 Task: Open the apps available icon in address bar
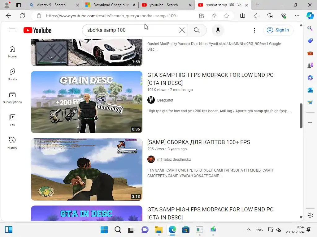click(201, 16)
